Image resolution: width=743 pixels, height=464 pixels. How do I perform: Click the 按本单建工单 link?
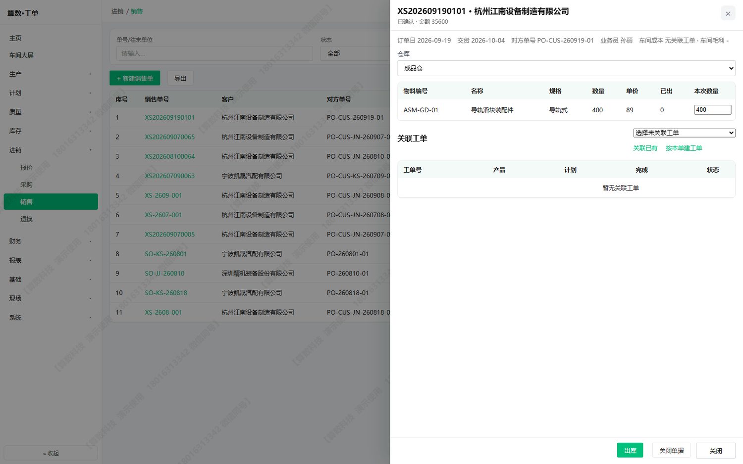coord(684,148)
